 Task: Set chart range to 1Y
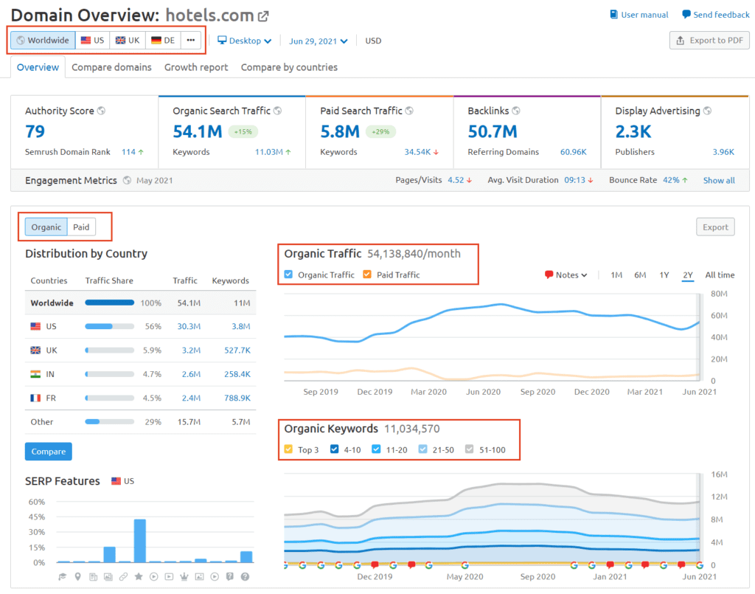(664, 275)
